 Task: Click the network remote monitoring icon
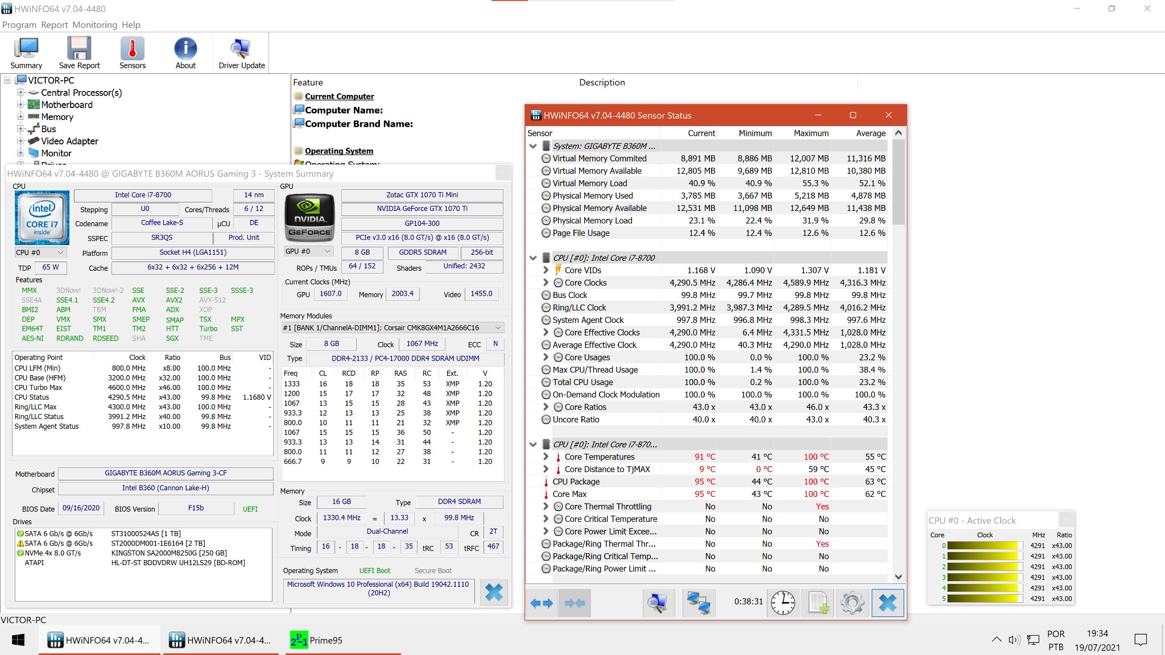(x=699, y=603)
